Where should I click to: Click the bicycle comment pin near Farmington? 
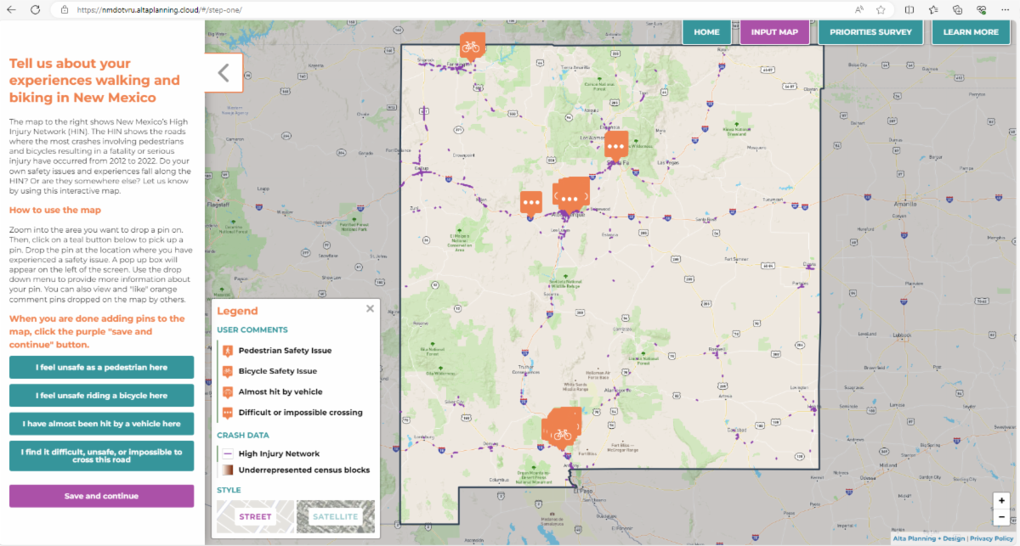coord(471,45)
